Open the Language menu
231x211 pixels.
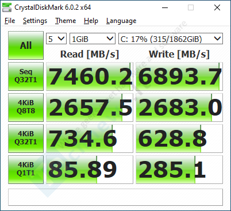click(x=121, y=21)
